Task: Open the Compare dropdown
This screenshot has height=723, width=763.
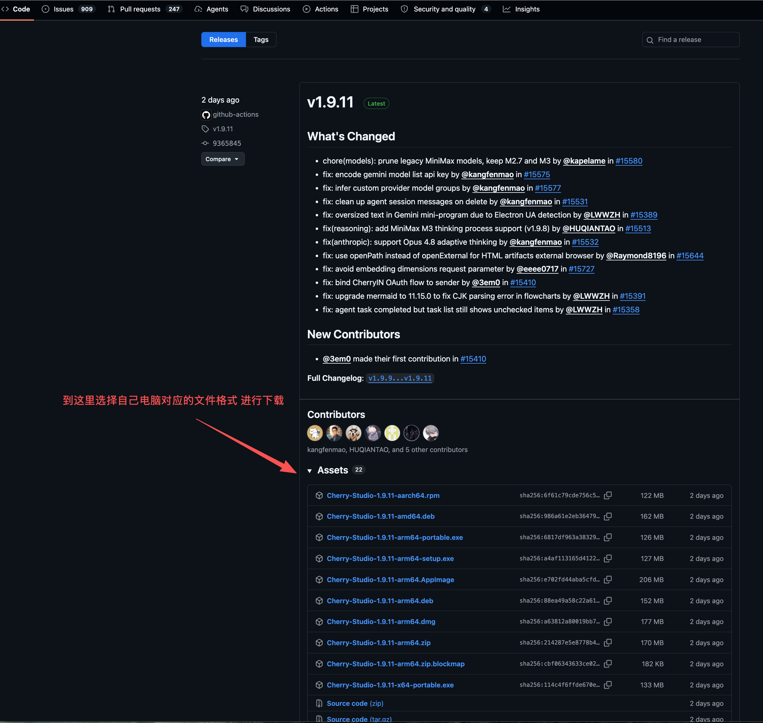Action: [x=222, y=159]
